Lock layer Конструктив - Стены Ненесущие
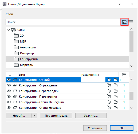Viewport: 138px width, 134px height. 109,102
